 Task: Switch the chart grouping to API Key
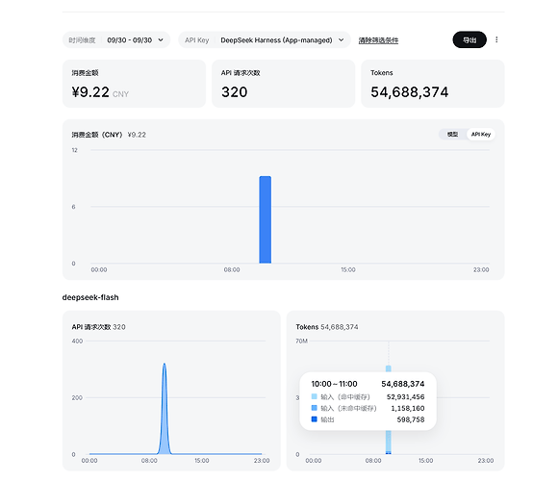(x=481, y=135)
